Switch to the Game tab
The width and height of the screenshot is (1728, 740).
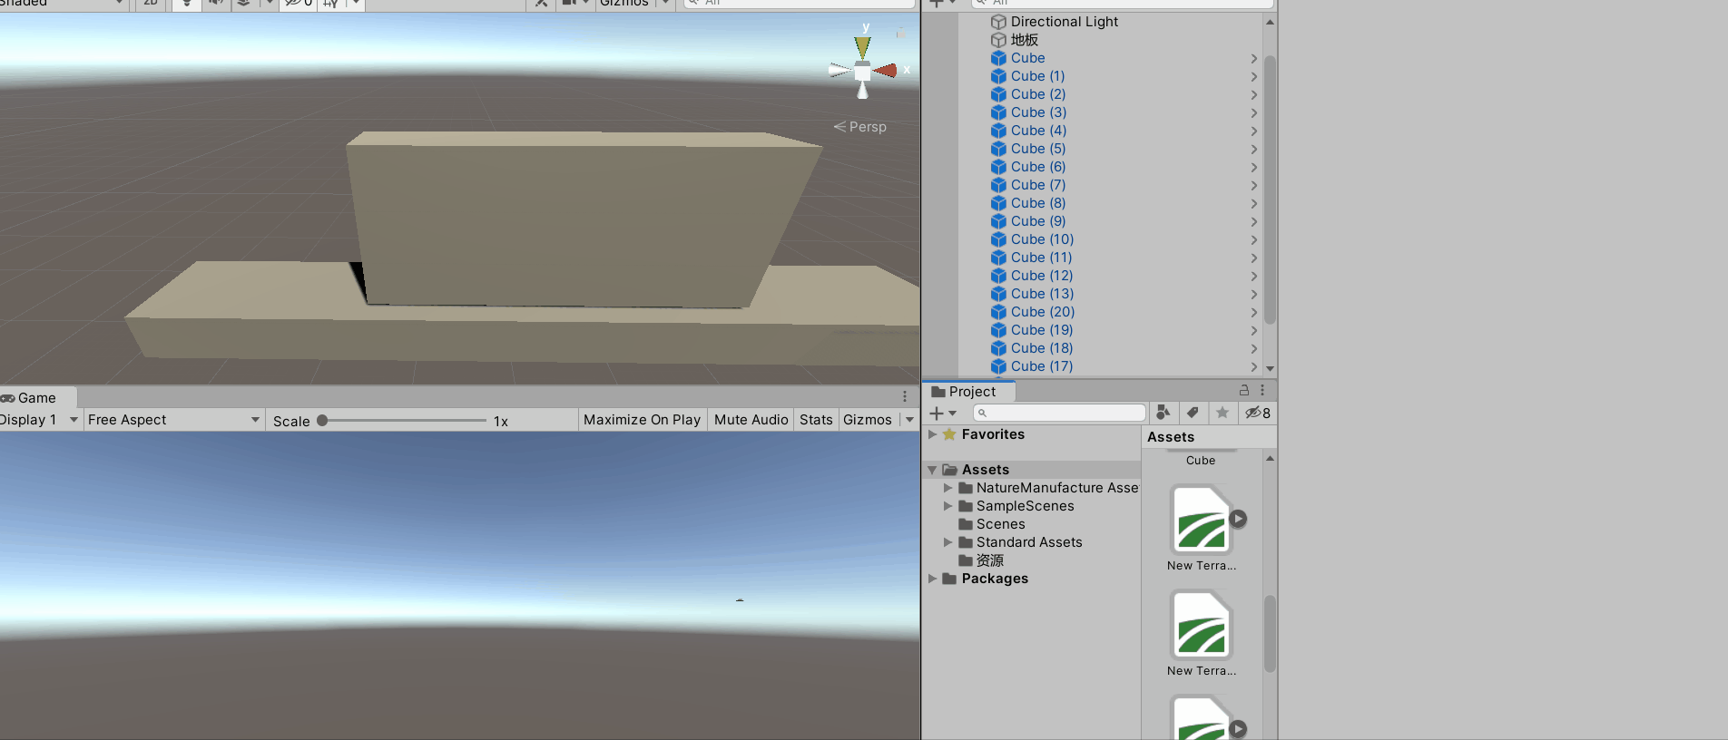pos(36,398)
